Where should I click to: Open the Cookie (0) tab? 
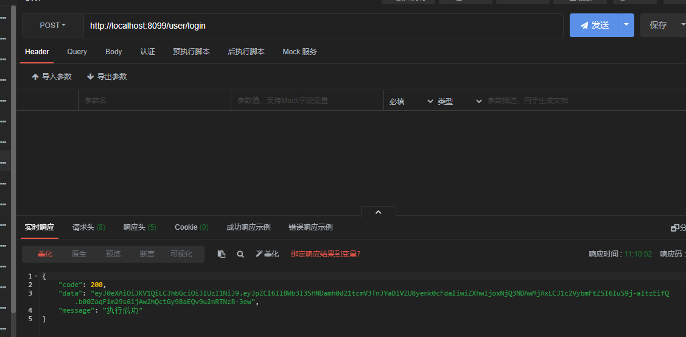click(192, 227)
